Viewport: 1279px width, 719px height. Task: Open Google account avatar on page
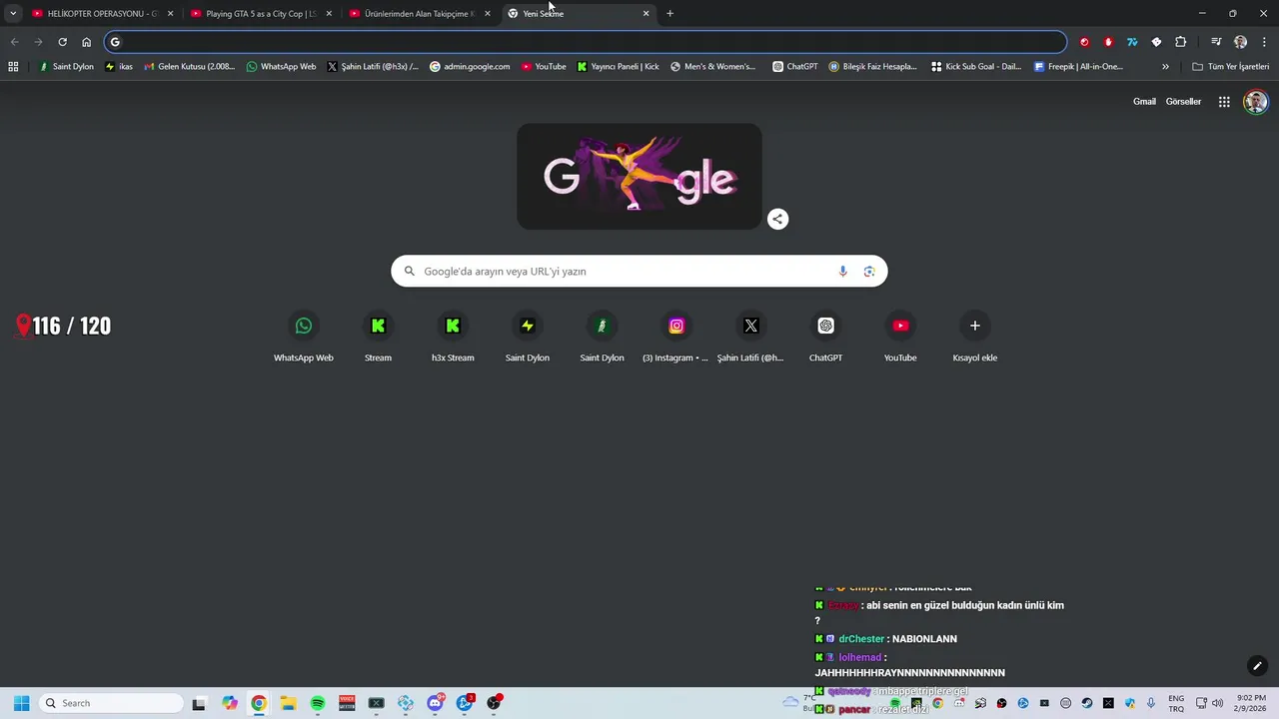tap(1256, 102)
